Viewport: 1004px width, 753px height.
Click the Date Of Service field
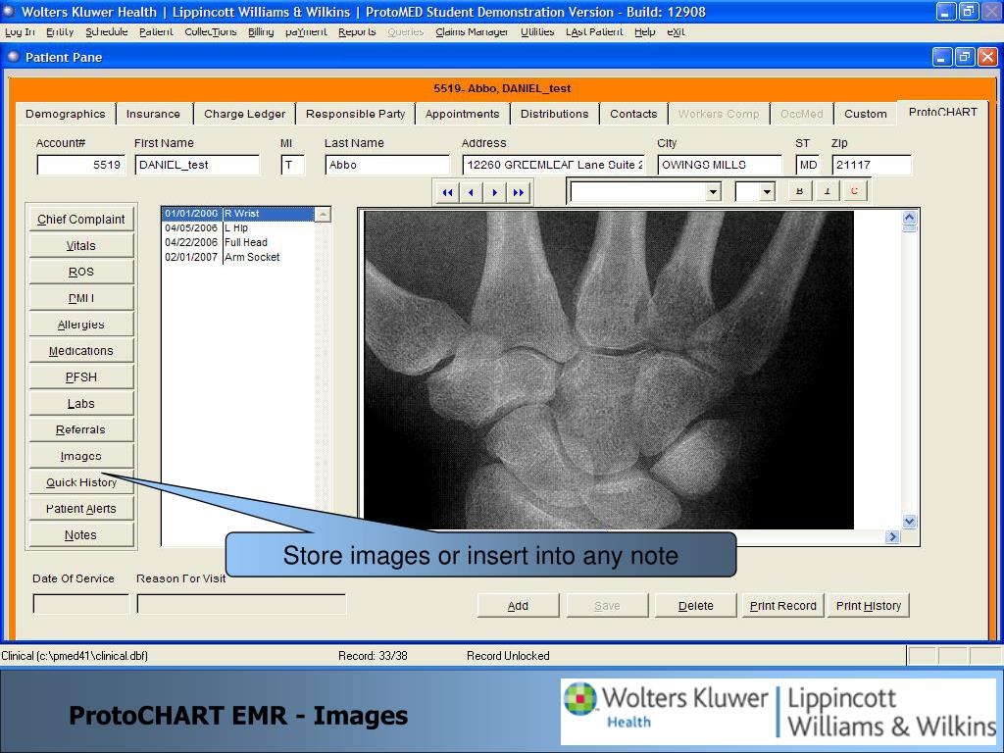tap(81, 604)
